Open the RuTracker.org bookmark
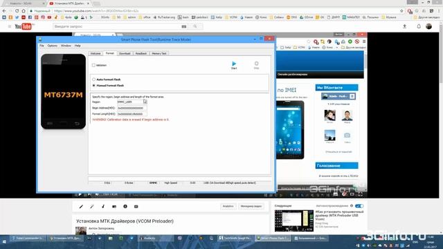This screenshot has height=249, width=443. point(165,17)
